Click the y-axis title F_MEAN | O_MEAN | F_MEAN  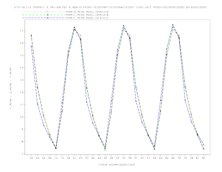(x=11, y=88)
